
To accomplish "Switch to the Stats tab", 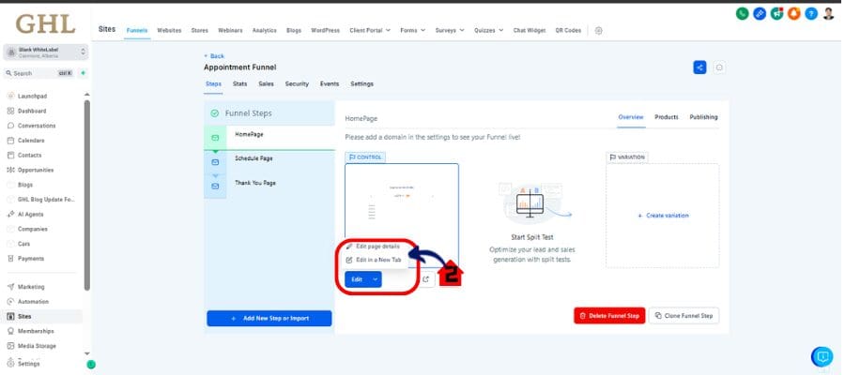I will click(239, 83).
